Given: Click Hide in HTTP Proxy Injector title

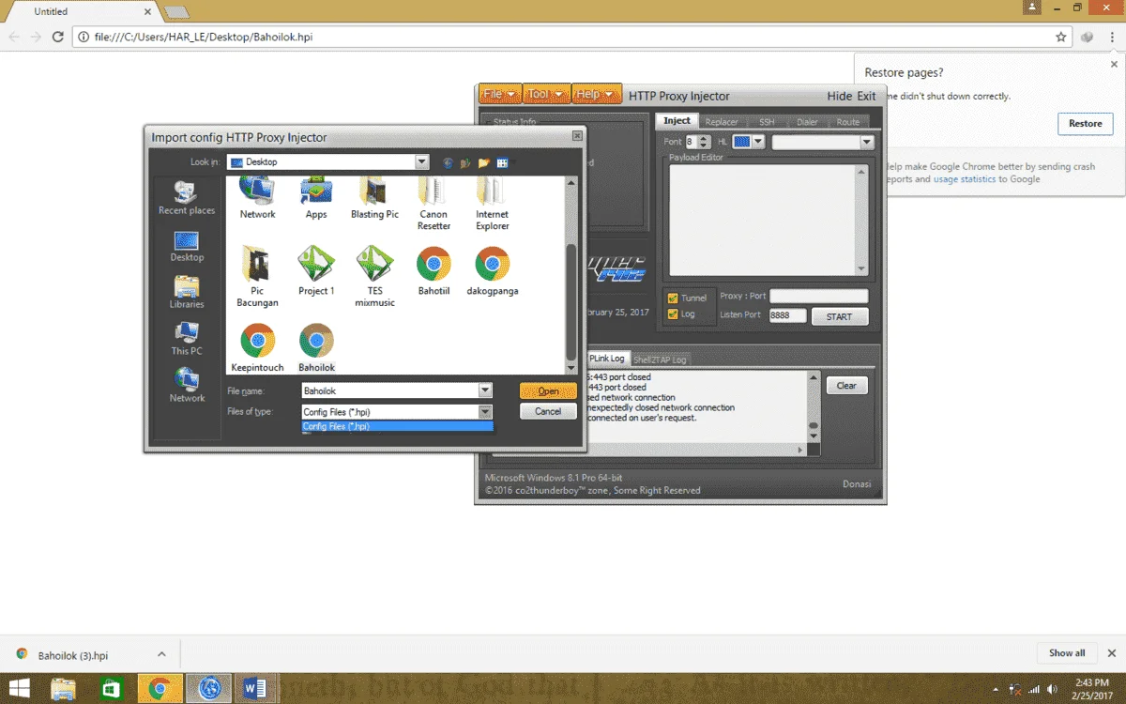Looking at the screenshot, I should [840, 96].
